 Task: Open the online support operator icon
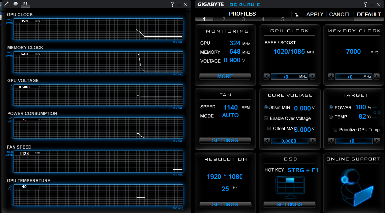[357, 188]
